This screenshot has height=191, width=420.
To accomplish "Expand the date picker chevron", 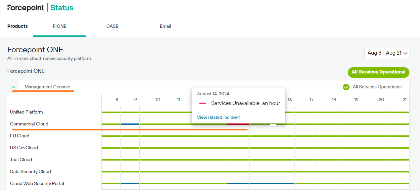I will tap(404, 53).
